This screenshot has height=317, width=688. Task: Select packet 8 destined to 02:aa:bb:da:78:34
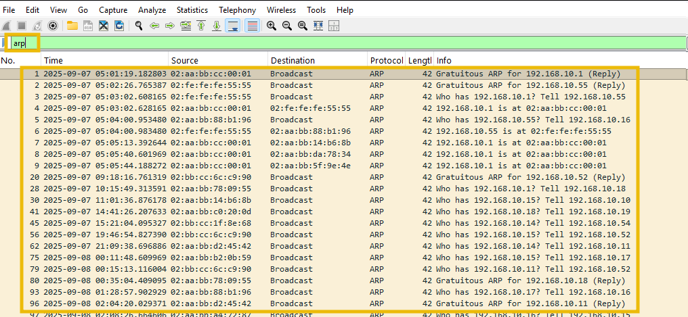pos(344,154)
